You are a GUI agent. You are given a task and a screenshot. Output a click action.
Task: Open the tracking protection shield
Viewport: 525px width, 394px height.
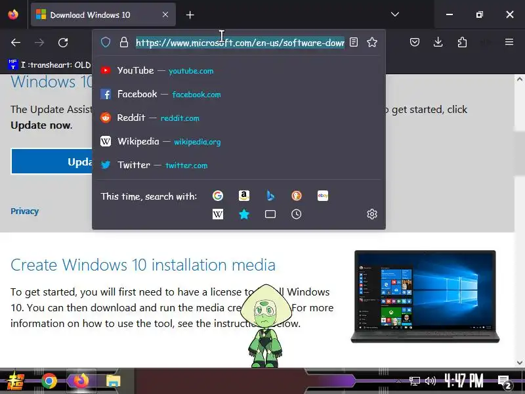106,42
